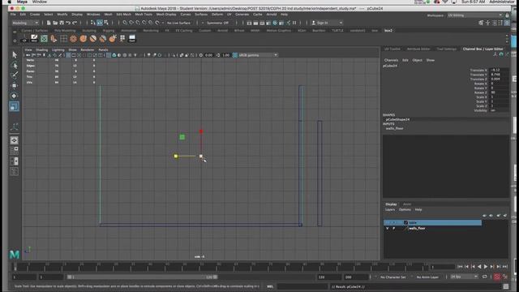Click white pencil note shelf icon
The height and width of the screenshot is (292, 519).
click(x=34, y=39)
